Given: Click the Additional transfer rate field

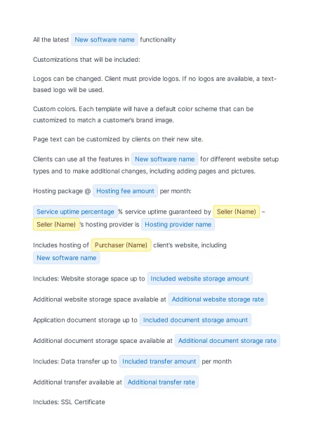Looking at the screenshot, I should pyautogui.click(x=161, y=382).
